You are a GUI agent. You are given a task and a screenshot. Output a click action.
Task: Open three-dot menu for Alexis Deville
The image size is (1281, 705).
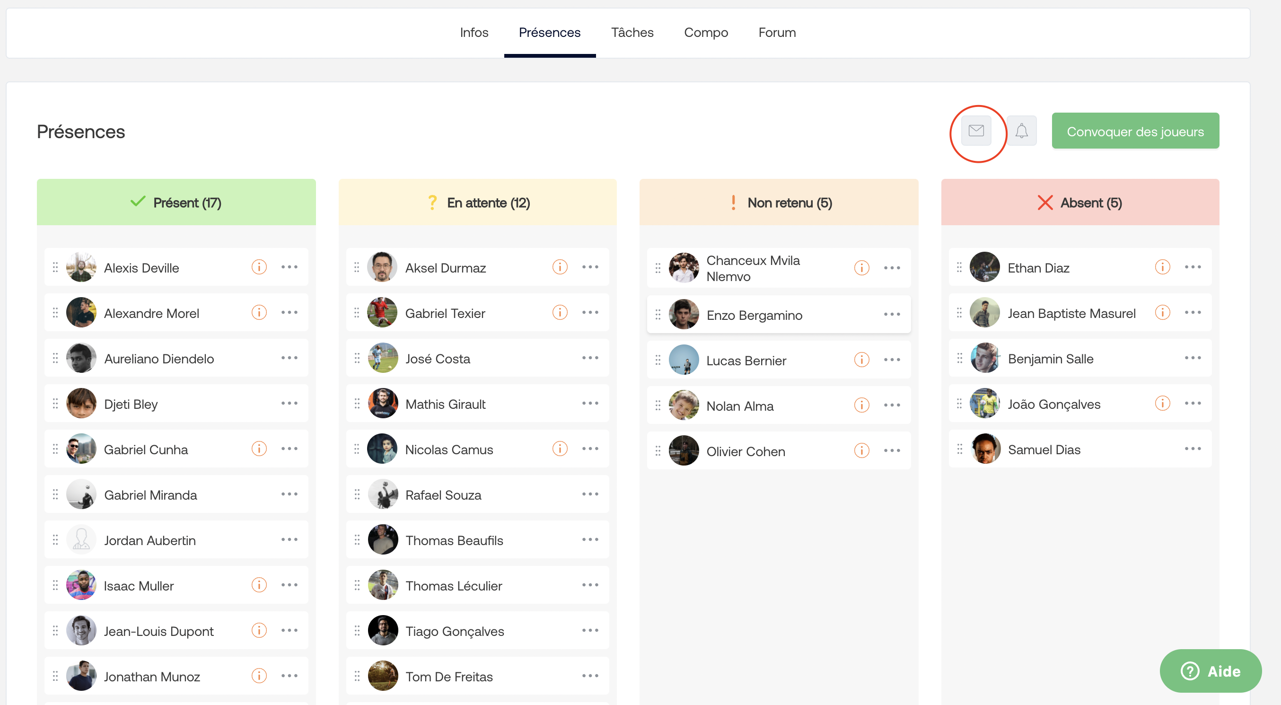[290, 267]
